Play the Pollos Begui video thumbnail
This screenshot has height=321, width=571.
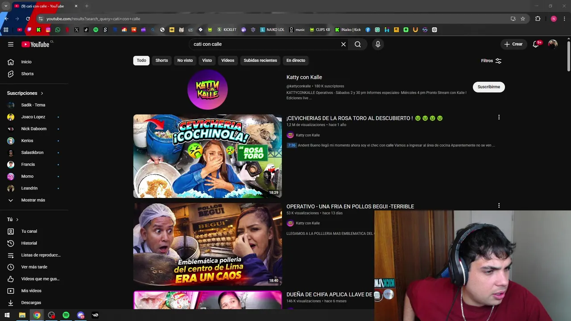point(207,244)
